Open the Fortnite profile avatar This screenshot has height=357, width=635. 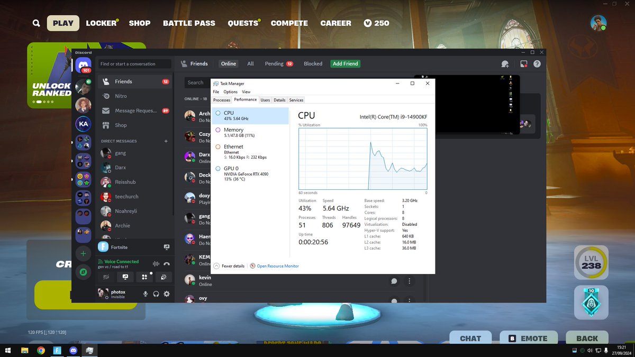[598, 23]
